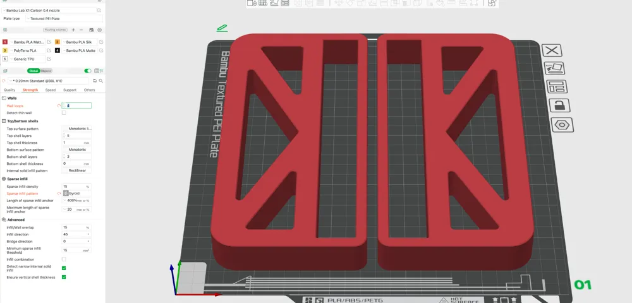Reset the modified process preset
Screen dimensions: 632x303
tap(4, 81)
